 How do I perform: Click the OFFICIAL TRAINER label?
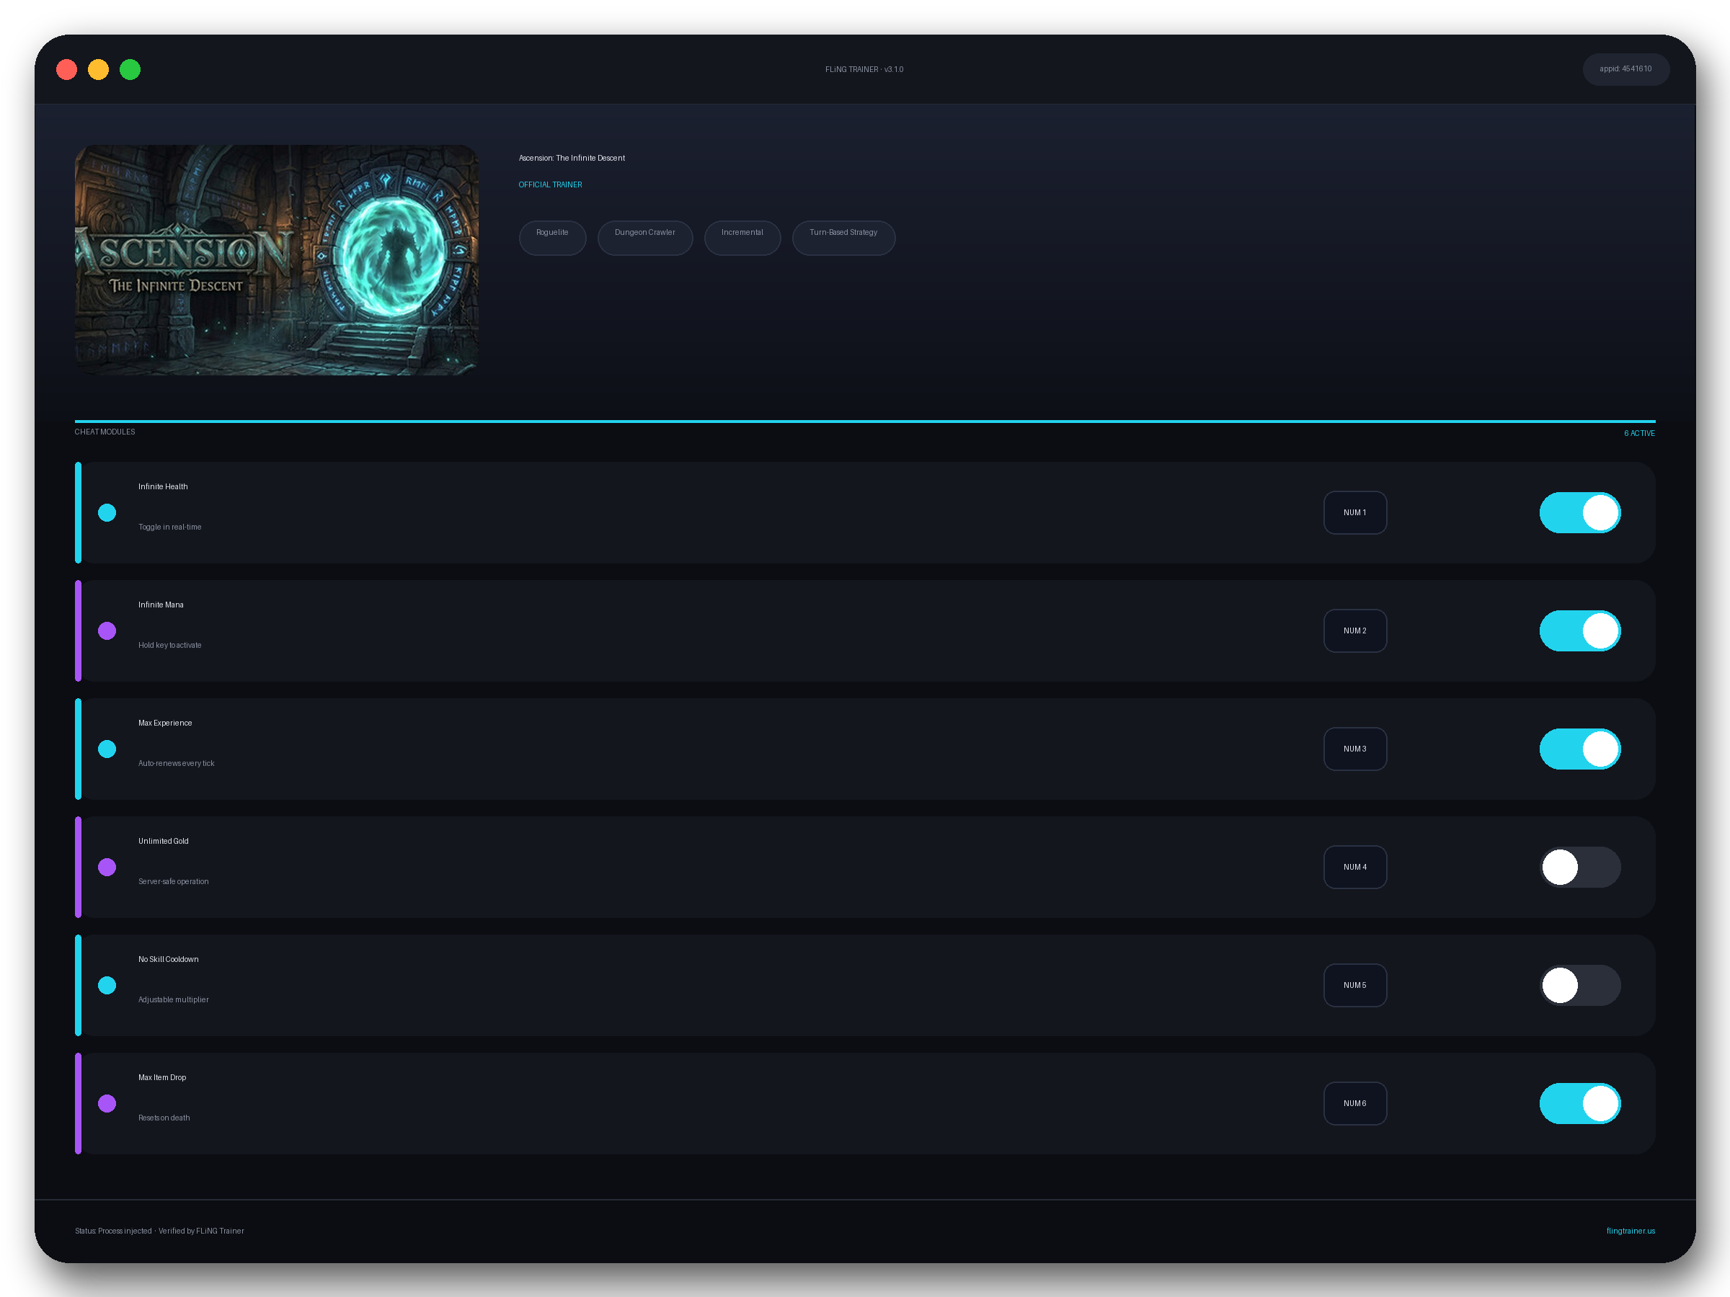coord(550,184)
